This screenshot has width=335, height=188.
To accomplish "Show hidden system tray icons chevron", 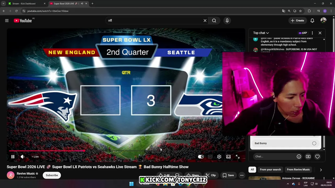I will coord(288,184).
